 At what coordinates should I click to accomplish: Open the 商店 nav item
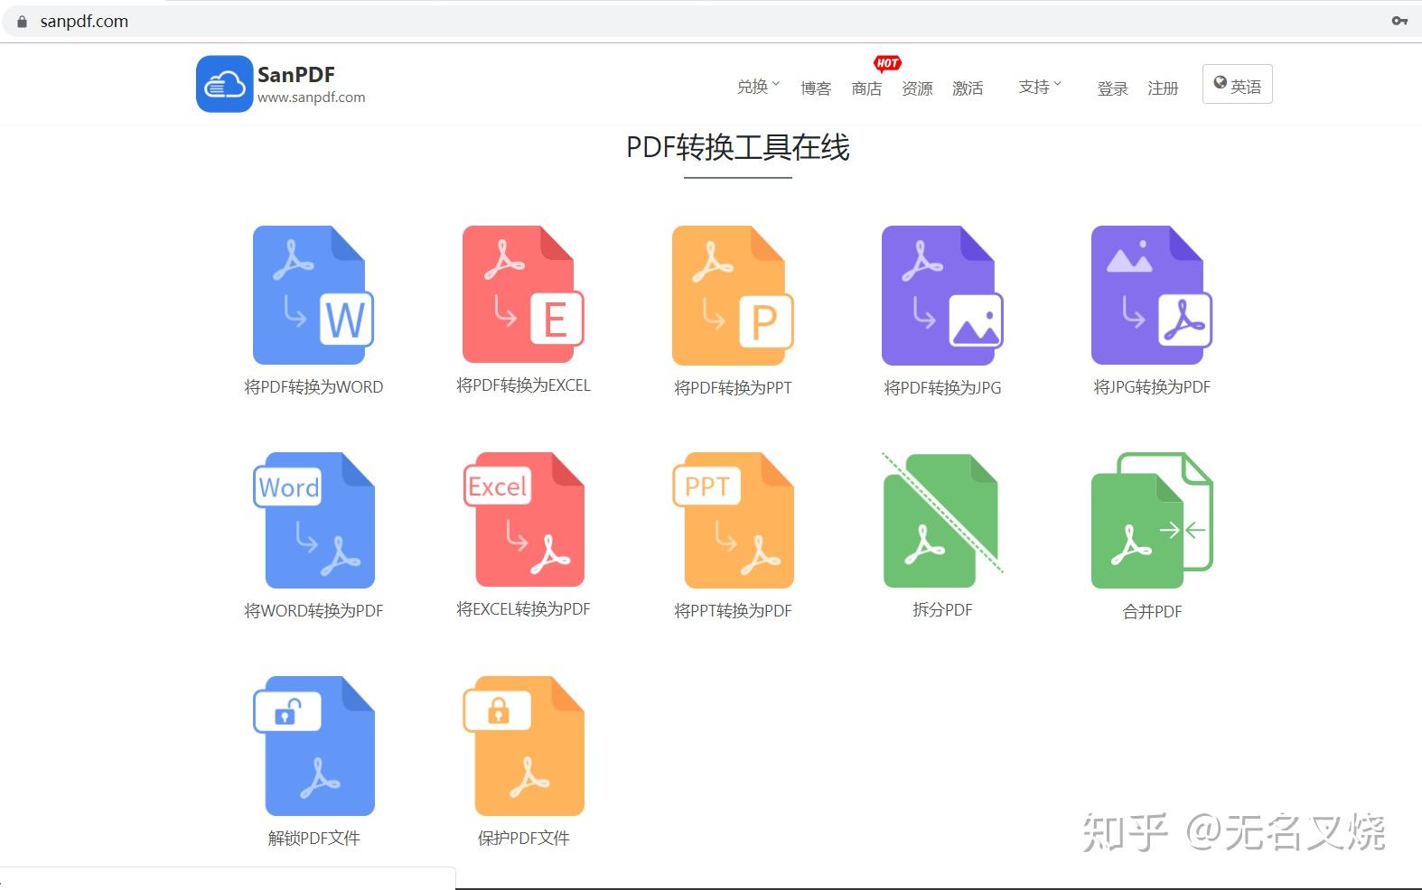point(866,88)
